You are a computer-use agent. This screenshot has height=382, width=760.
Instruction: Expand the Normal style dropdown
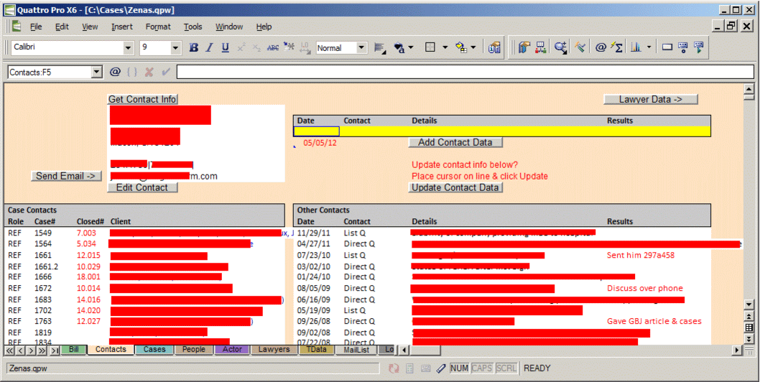coord(361,48)
